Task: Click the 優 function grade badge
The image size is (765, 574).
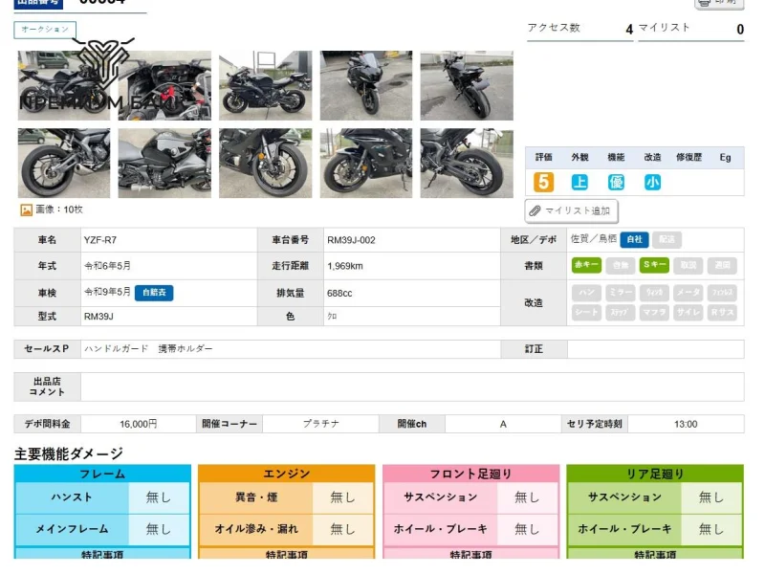Action: pyautogui.click(x=616, y=182)
